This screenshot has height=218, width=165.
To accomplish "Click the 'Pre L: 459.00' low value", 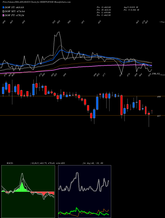I will point(104,13).
